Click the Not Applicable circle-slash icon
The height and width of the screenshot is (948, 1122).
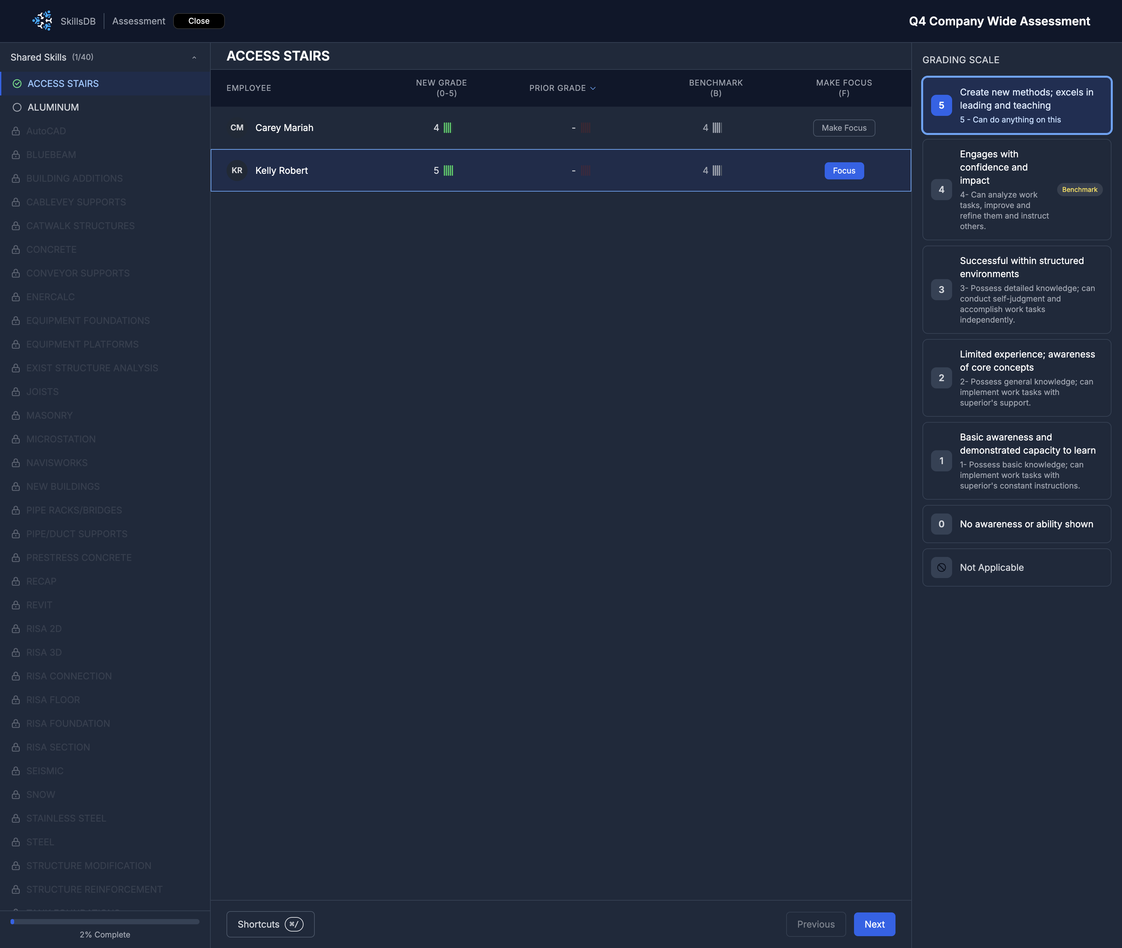pos(941,567)
